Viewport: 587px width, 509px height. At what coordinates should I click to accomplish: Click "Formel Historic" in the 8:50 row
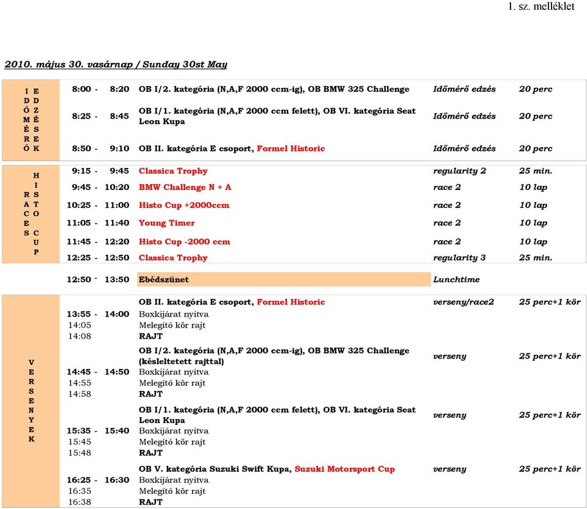[291, 148]
